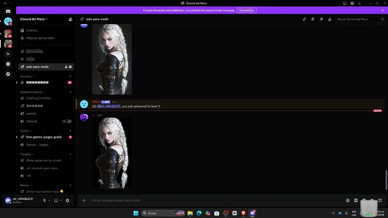Click the taskbar Buscar search box
This screenshot has width=388, height=218.
[x=163, y=213]
